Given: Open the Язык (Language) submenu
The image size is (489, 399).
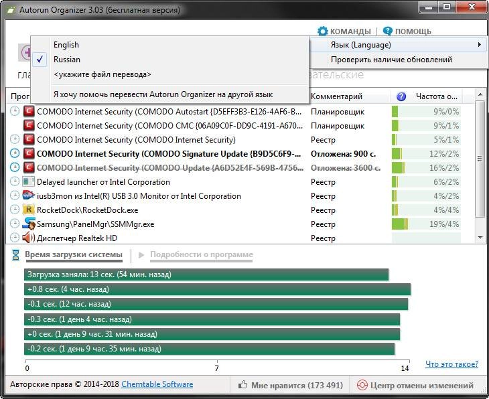Looking at the screenshot, I should (399, 45).
